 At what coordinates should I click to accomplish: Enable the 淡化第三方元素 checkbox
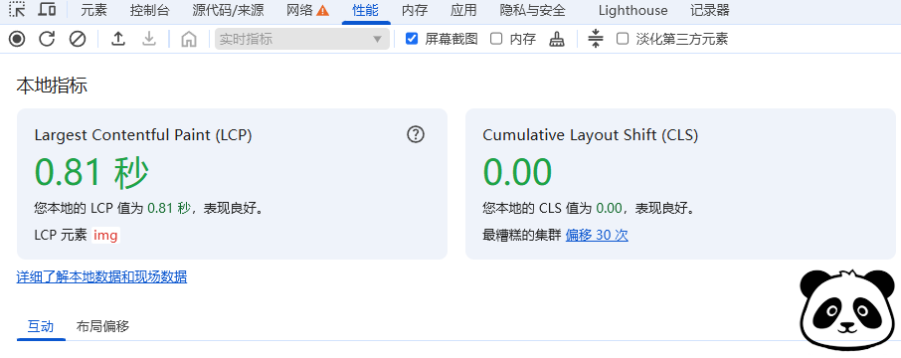click(x=623, y=39)
